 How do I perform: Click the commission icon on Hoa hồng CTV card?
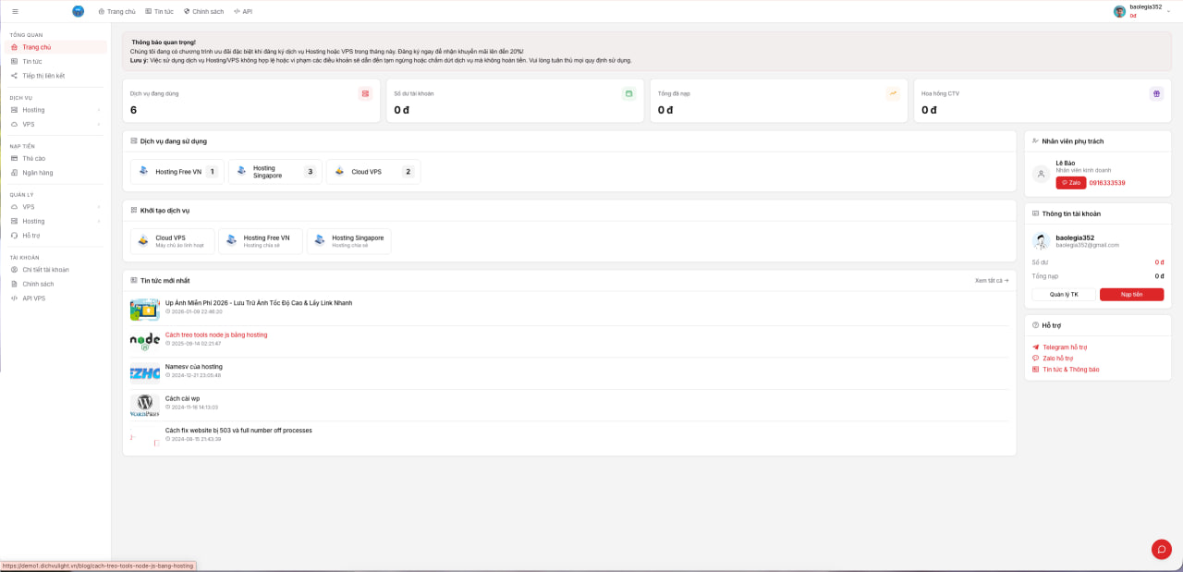(1156, 93)
